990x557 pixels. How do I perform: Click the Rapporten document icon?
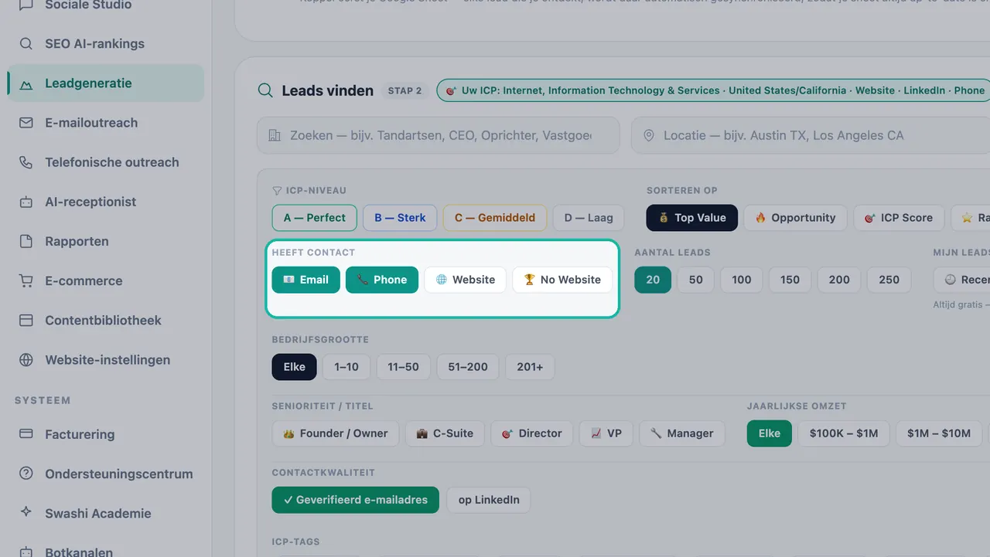pos(26,241)
